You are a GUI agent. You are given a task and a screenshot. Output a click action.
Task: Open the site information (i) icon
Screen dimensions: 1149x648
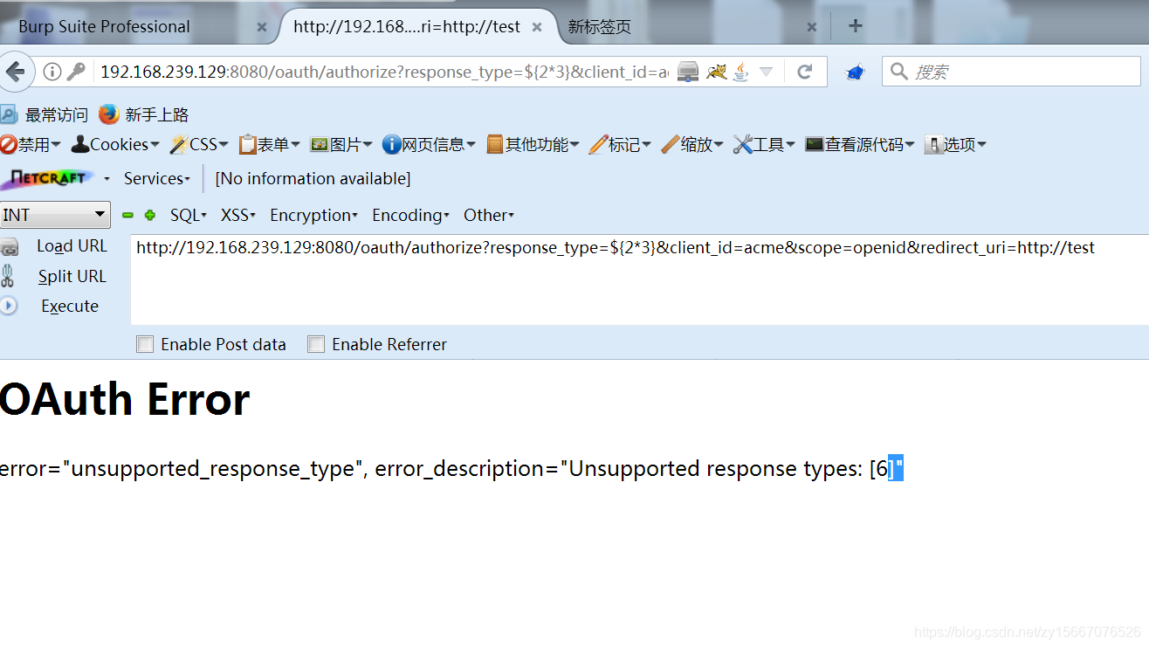tap(52, 72)
